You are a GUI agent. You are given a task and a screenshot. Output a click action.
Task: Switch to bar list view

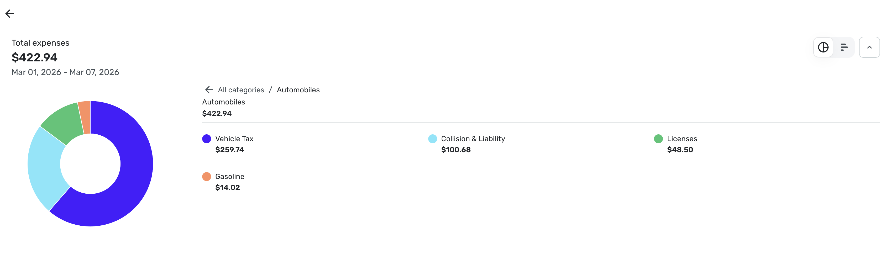844,47
